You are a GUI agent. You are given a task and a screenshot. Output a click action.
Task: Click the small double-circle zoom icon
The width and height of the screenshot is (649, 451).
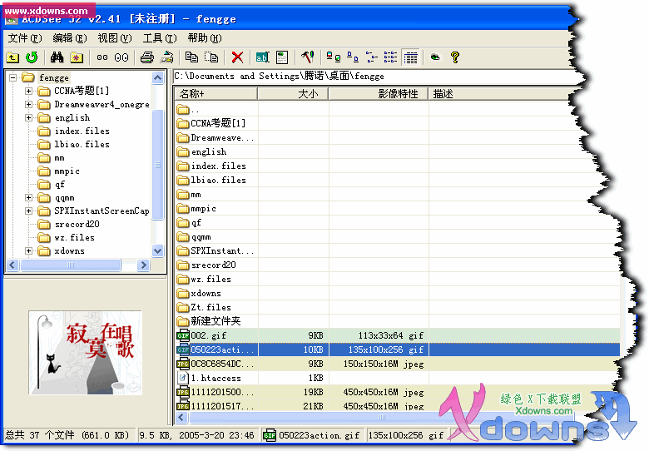(x=102, y=57)
